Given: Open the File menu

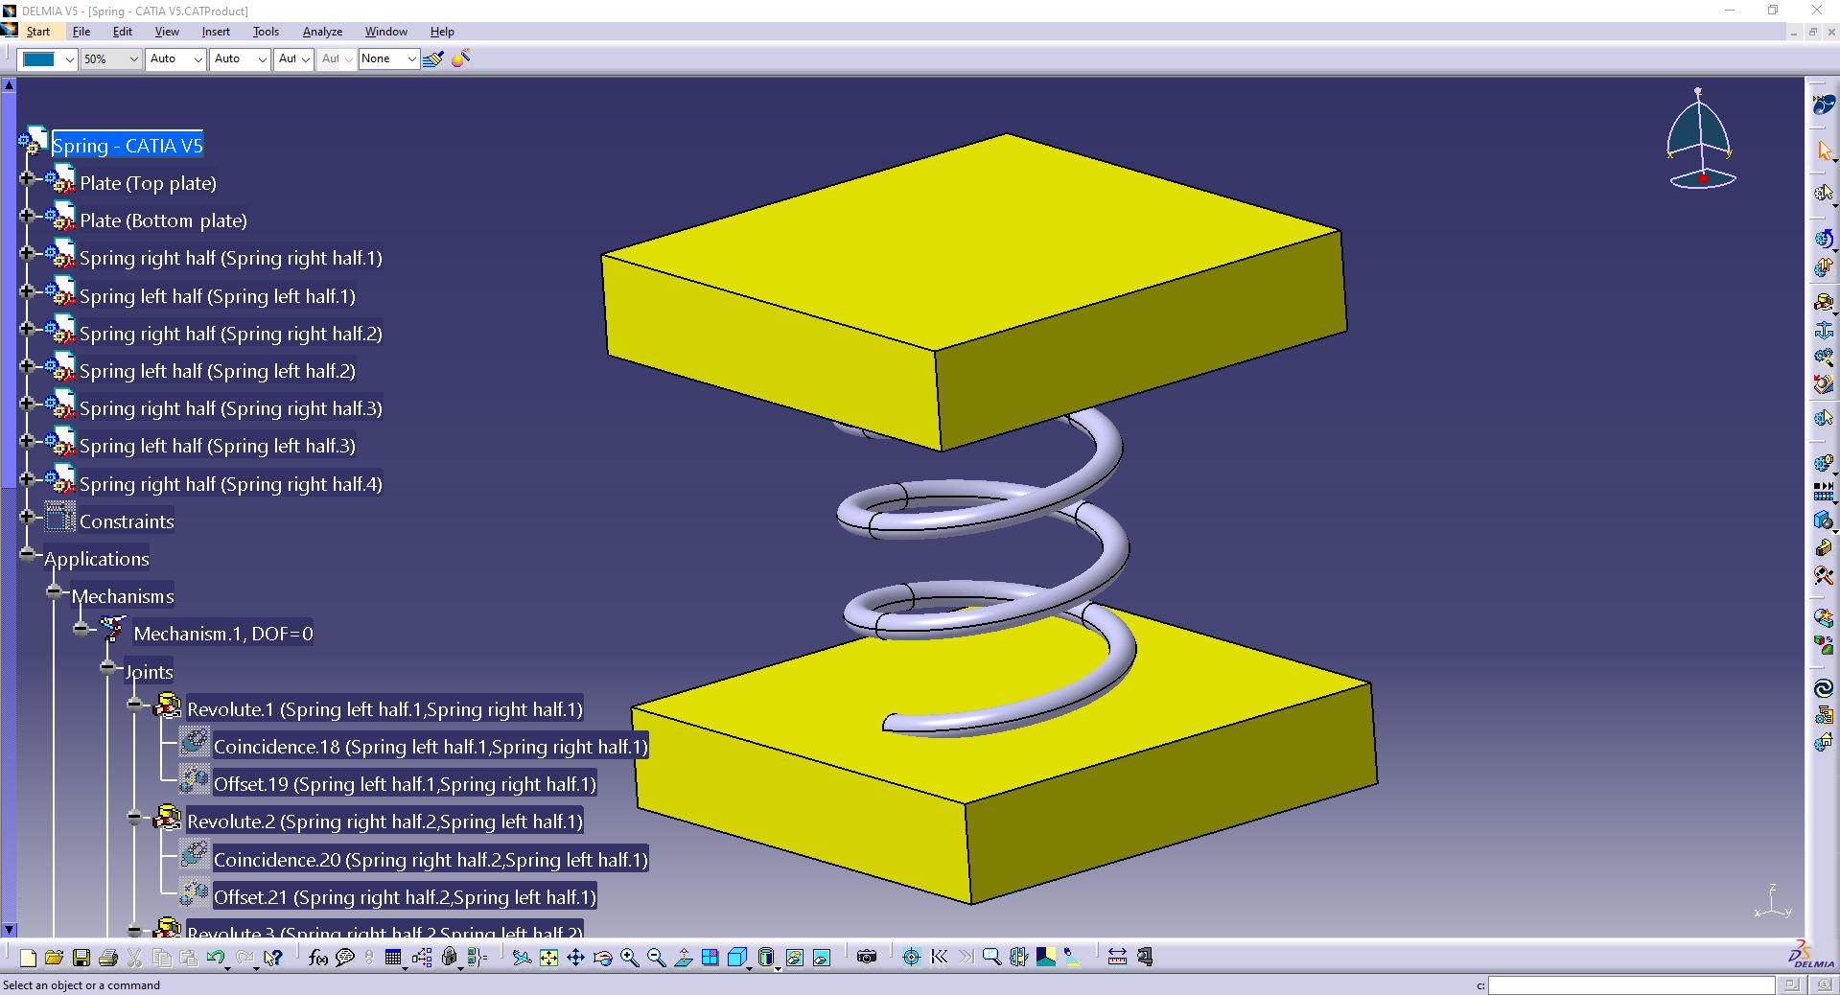Looking at the screenshot, I should 82,32.
